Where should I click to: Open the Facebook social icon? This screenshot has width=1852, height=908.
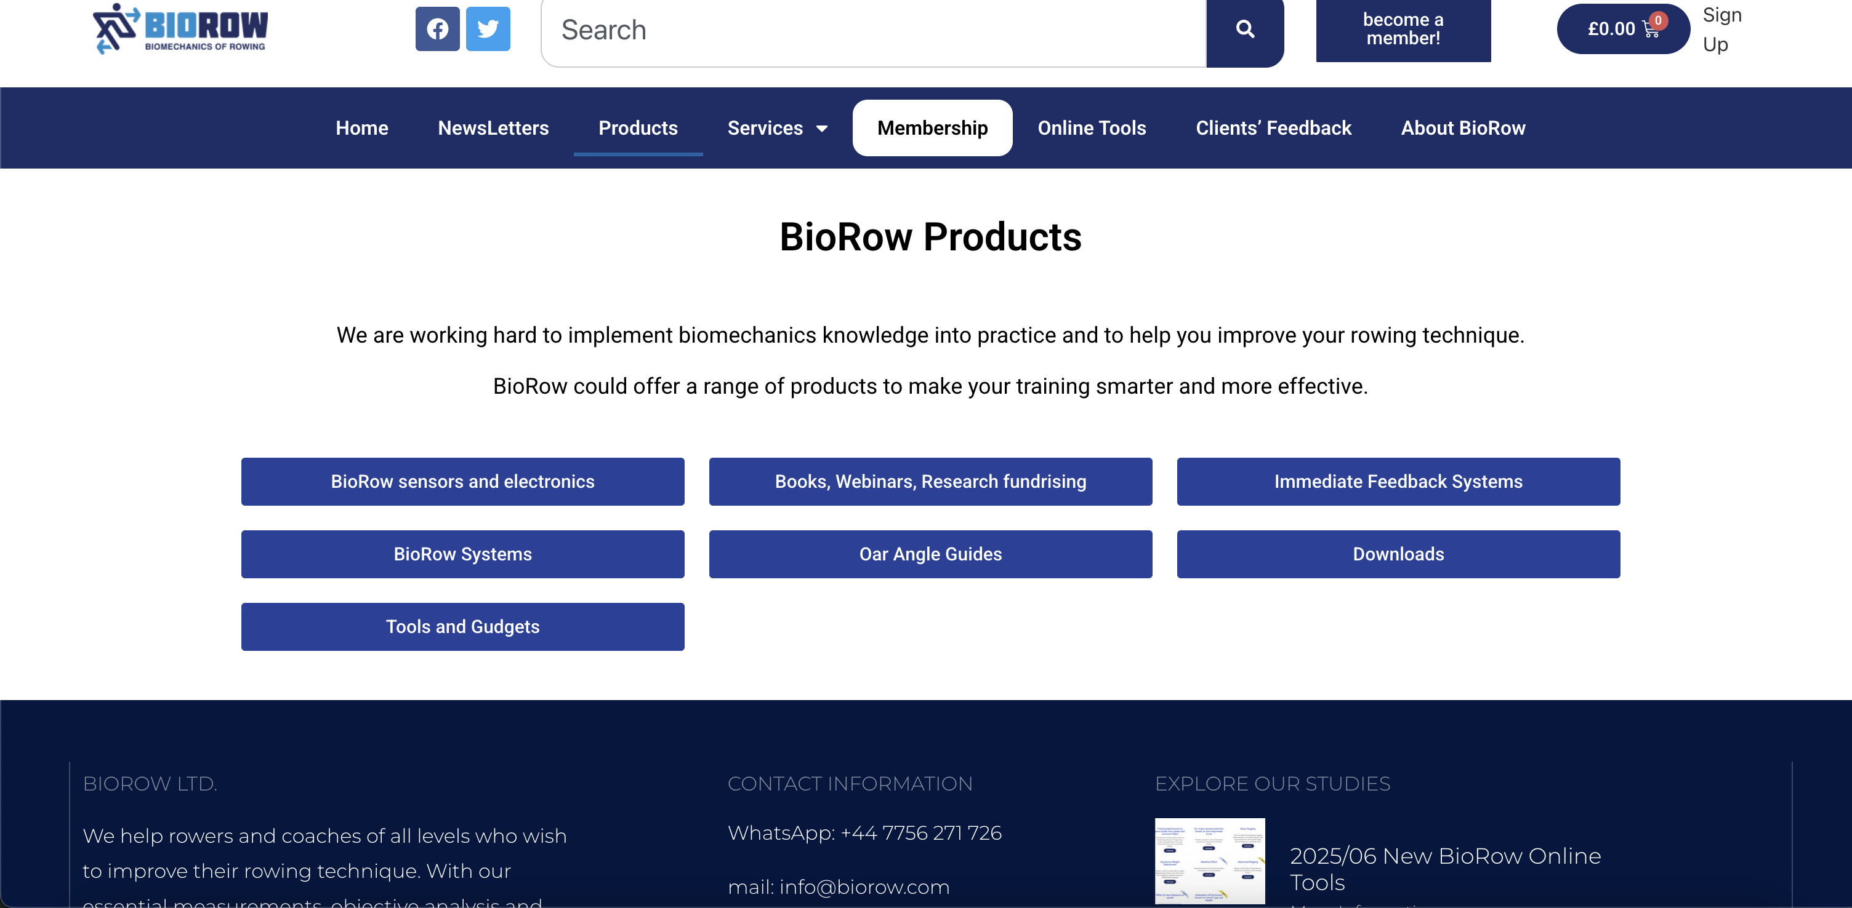pos(437,29)
